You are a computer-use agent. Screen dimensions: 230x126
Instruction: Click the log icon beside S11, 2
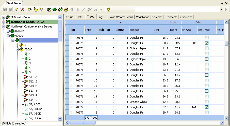[26, 77]
